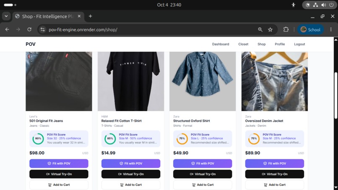Screen dimensions: 338x190
Task: Click the H&M brand label
Action: [x=104, y=117]
